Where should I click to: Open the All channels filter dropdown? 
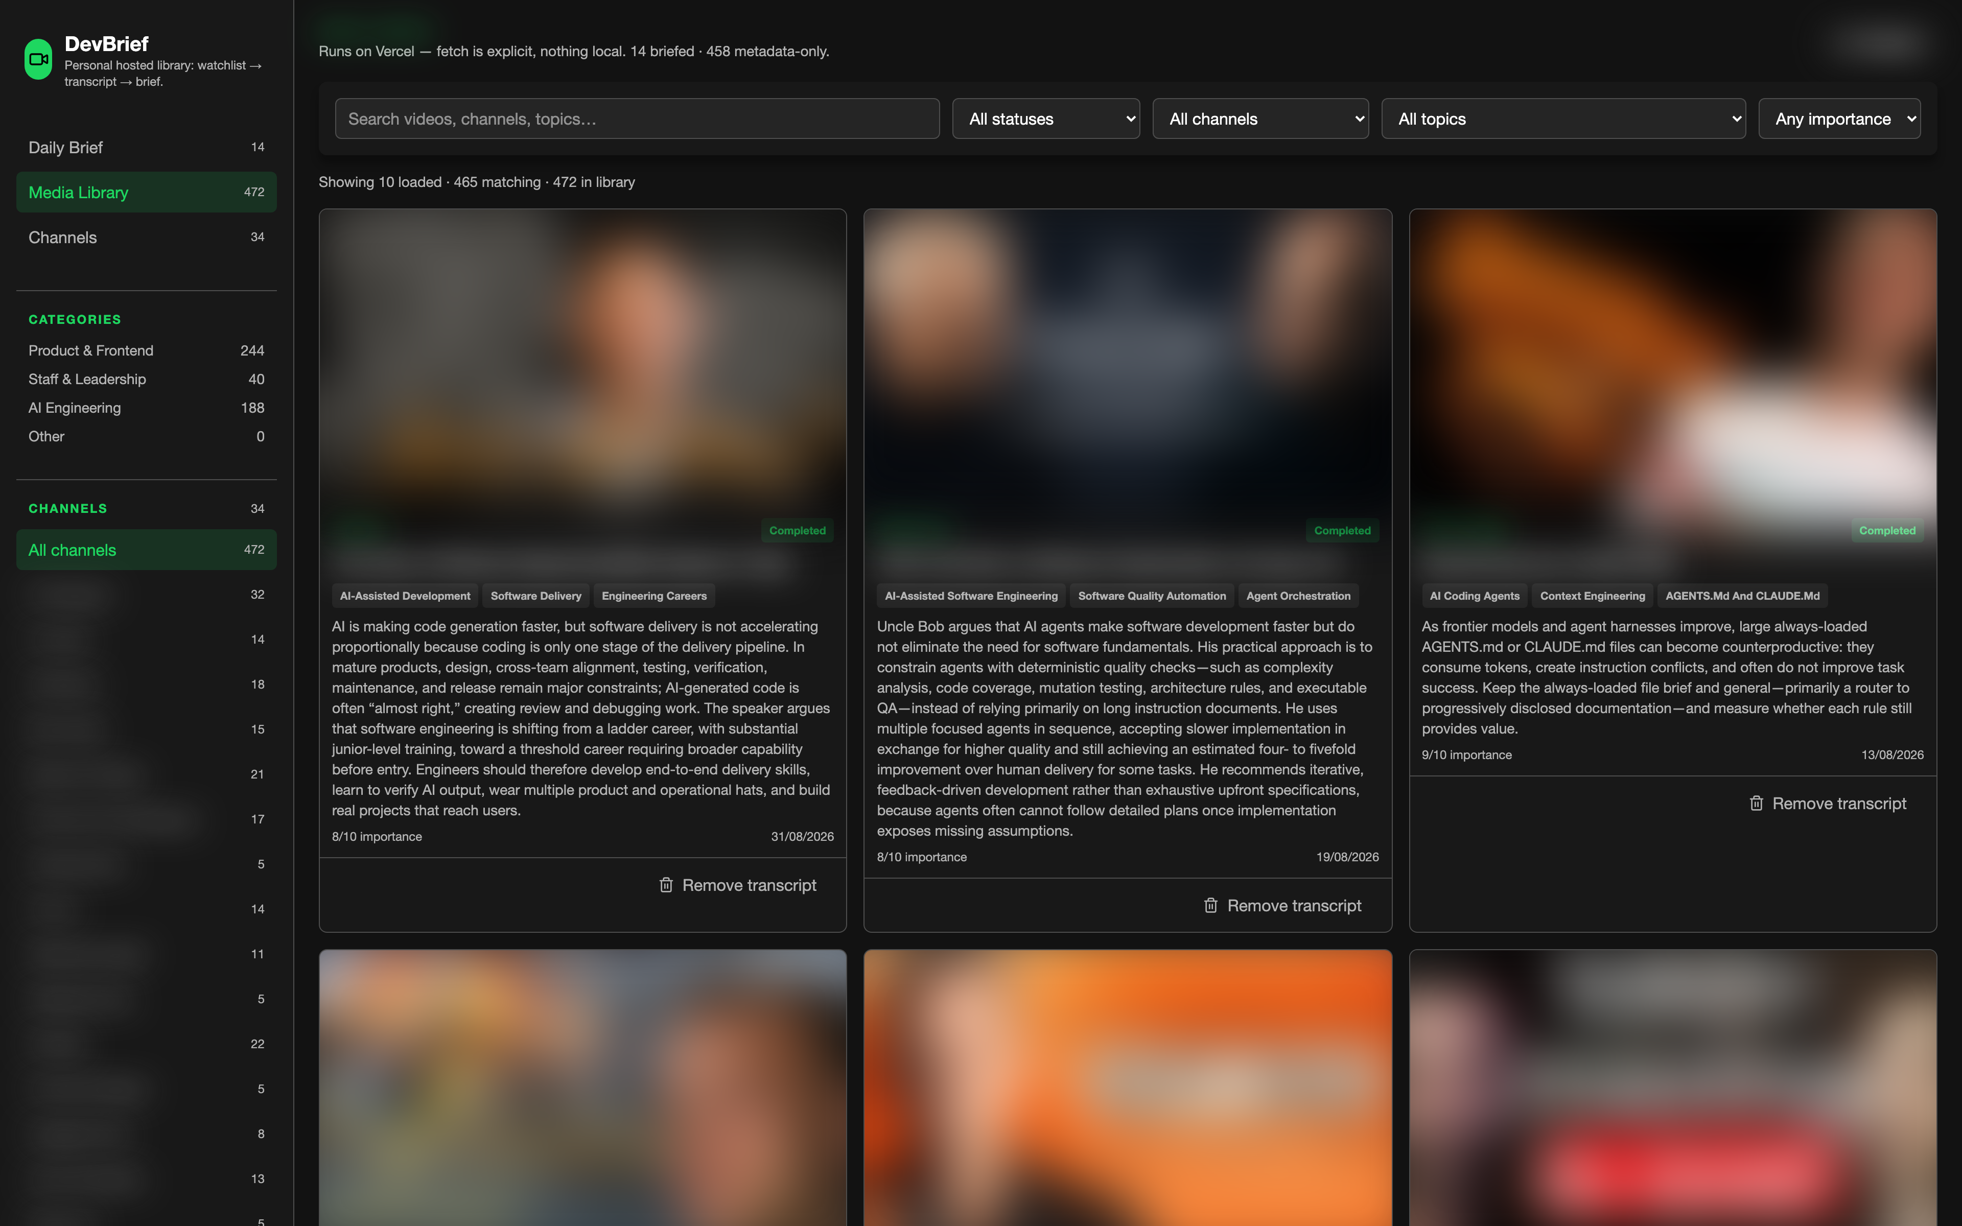(x=1260, y=119)
